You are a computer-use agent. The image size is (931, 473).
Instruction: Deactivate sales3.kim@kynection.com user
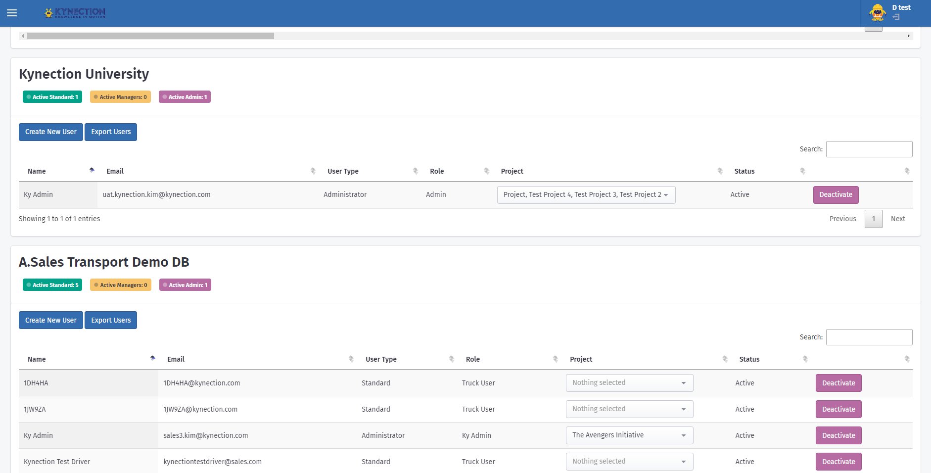coord(838,435)
